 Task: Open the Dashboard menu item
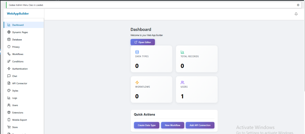[x=24, y=25]
